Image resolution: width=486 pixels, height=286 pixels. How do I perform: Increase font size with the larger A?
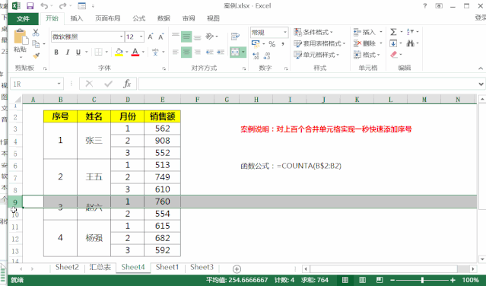pyautogui.click(x=151, y=37)
